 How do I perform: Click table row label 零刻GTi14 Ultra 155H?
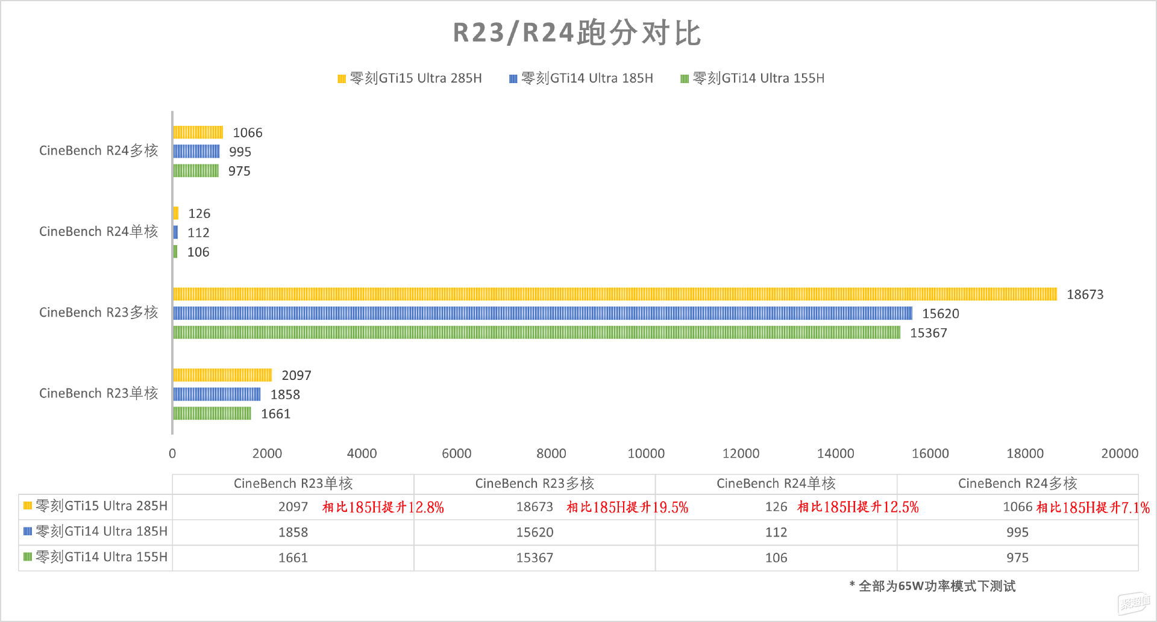[x=101, y=557]
